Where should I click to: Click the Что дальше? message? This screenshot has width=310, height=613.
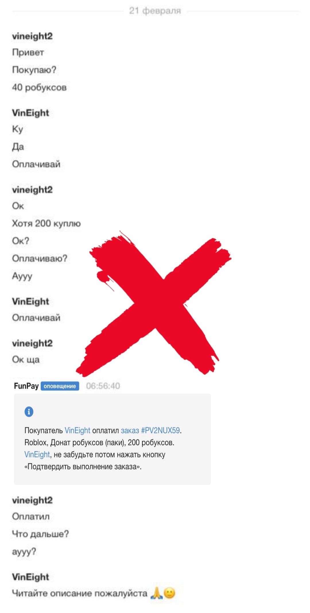coord(40,534)
